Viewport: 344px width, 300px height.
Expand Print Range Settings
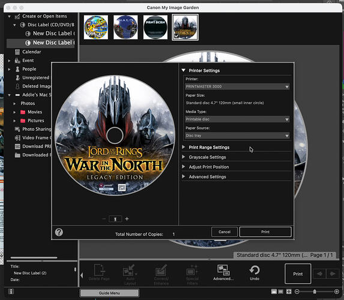[x=184, y=147]
